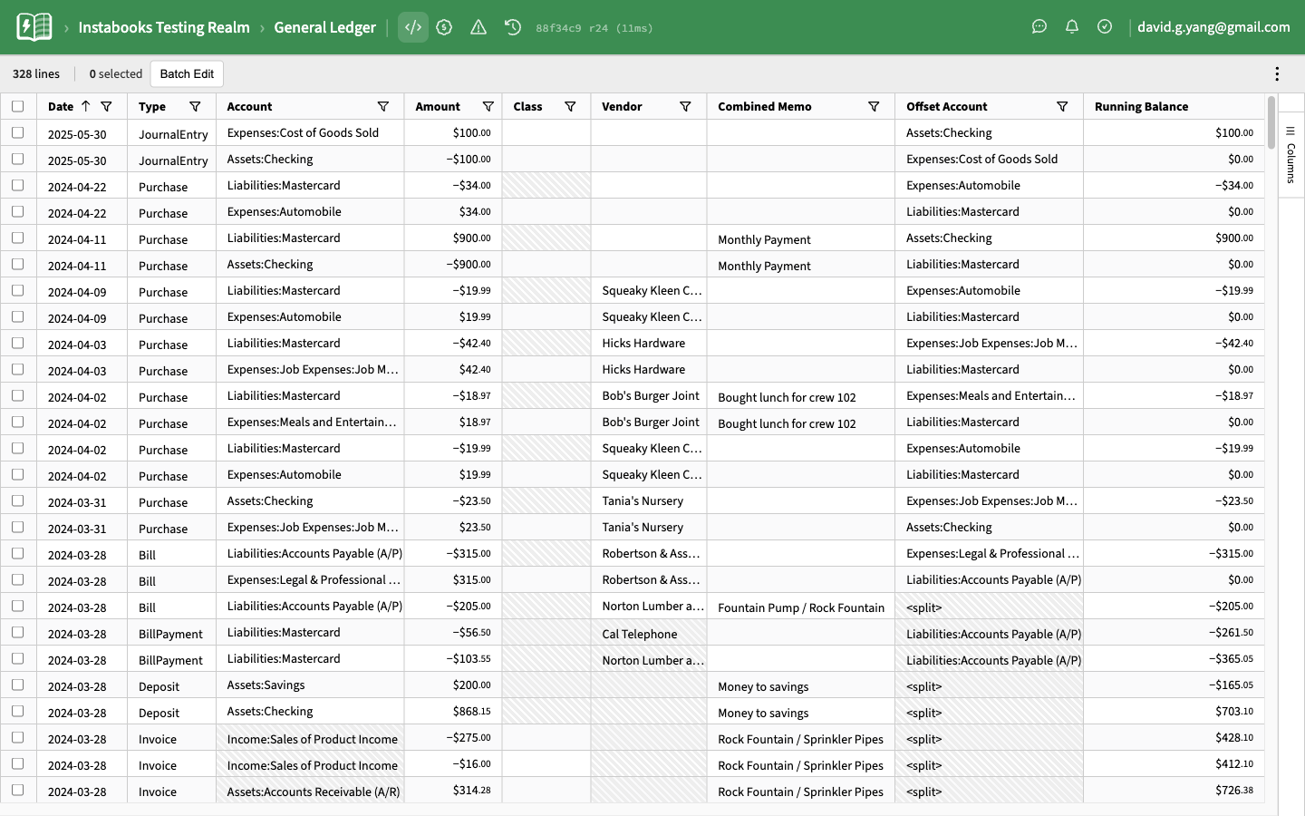This screenshot has height=816, width=1305.
Task: Open david.g.yang@gmail.com account menu
Action: click(x=1213, y=27)
